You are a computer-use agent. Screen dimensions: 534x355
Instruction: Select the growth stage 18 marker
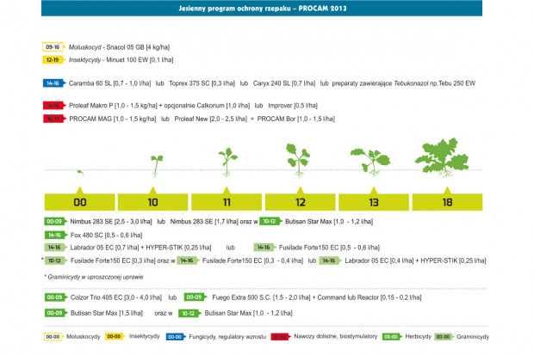point(447,202)
